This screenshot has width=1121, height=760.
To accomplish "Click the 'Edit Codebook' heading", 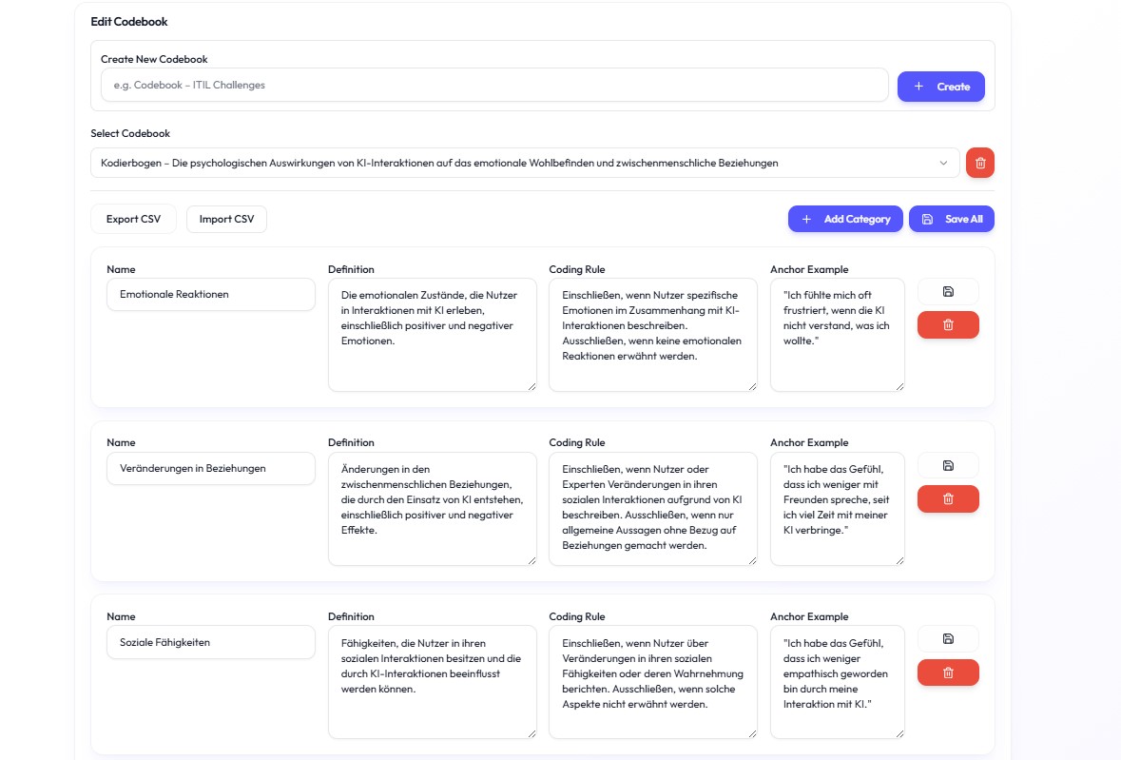I will click(x=128, y=22).
